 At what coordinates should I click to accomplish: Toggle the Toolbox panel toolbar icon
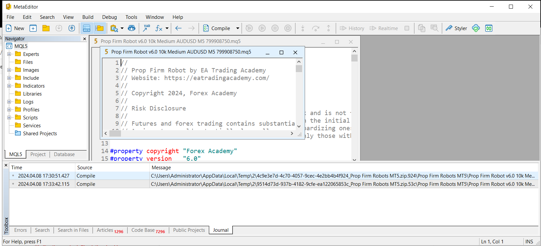click(x=87, y=28)
